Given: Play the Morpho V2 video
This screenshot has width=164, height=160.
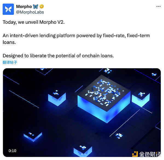Looking at the screenshot, I should [x=82, y=112].
